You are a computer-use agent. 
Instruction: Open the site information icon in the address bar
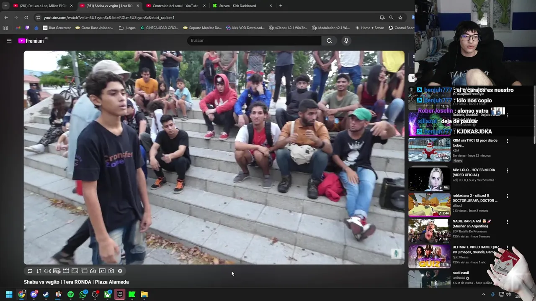tap(38, 18)
